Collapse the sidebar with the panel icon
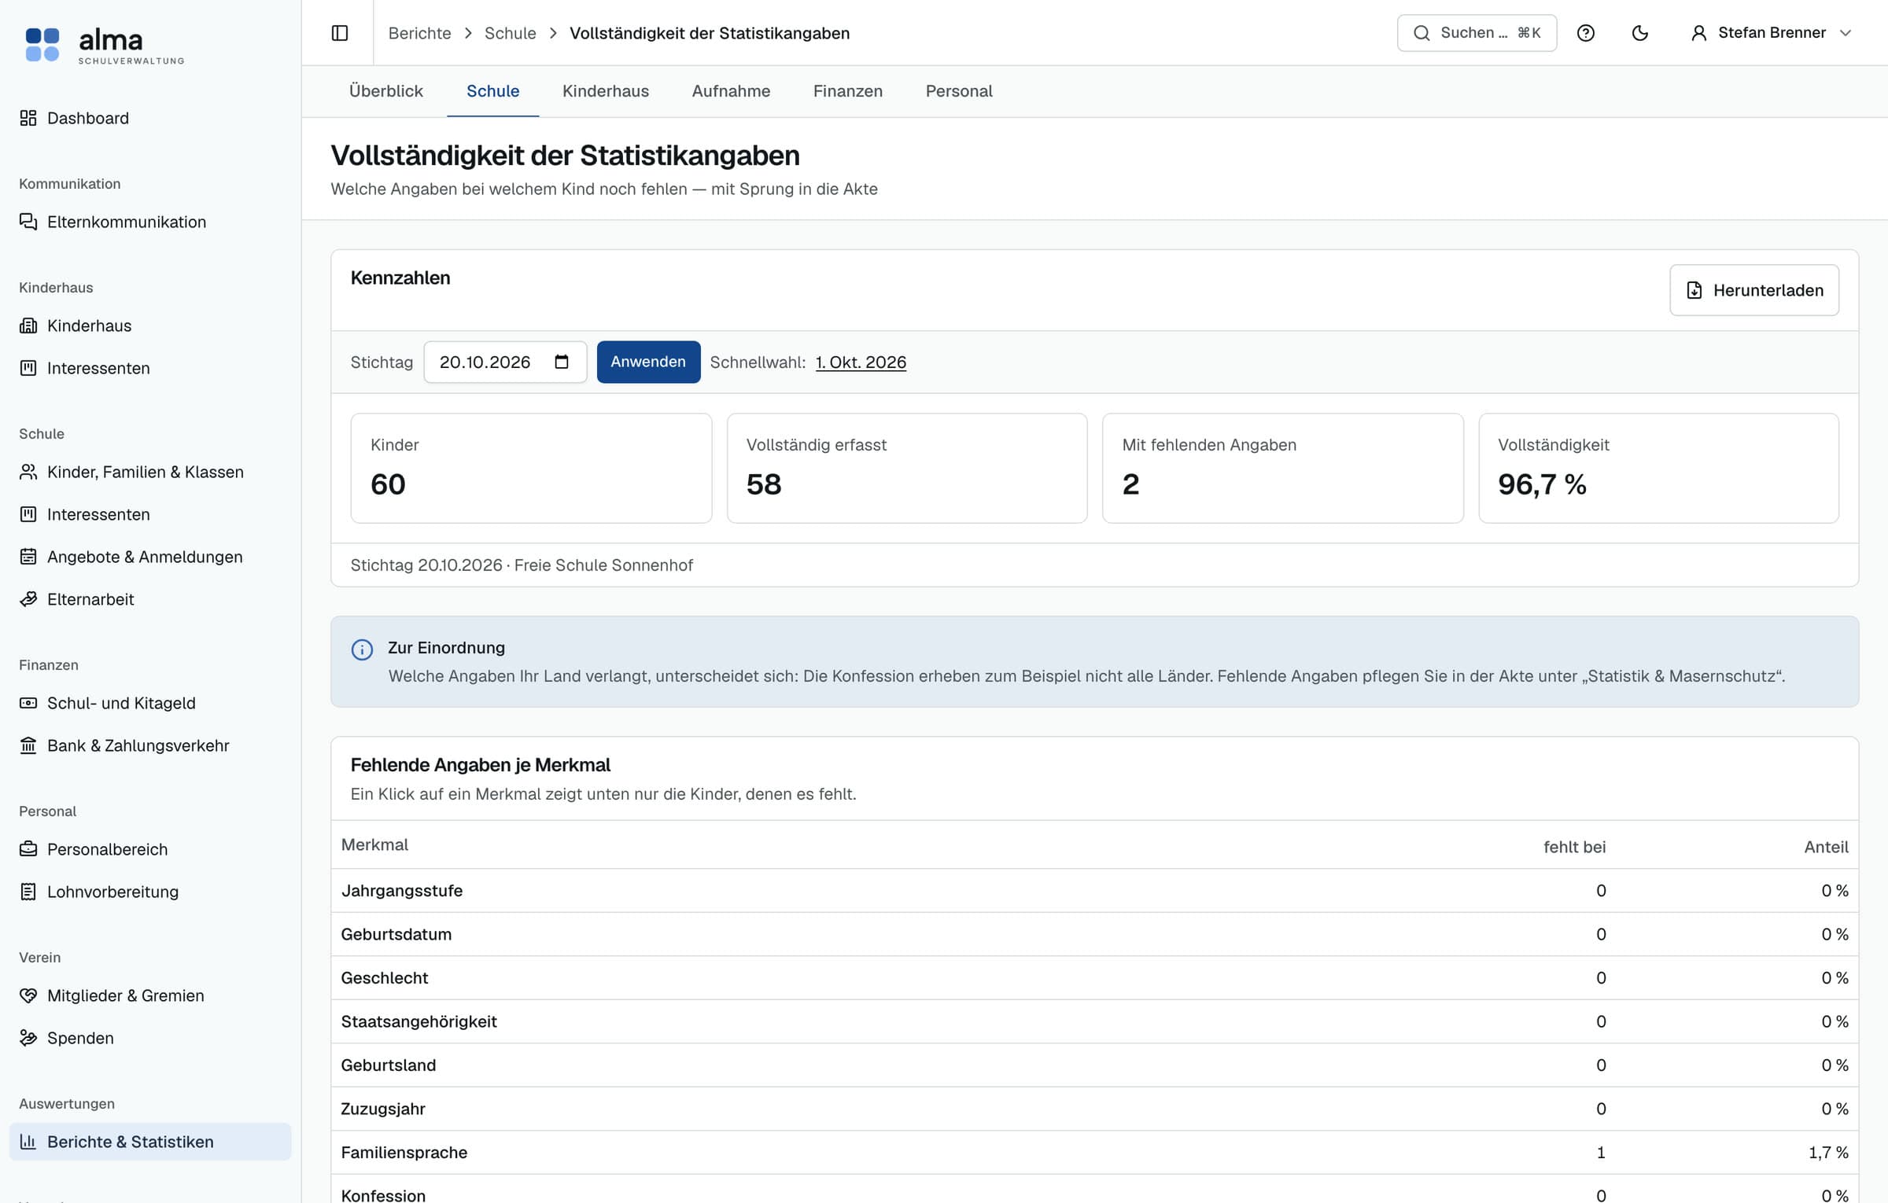Image resolution: width=1888 pixels, height=1203 pixels. [340, 33]
